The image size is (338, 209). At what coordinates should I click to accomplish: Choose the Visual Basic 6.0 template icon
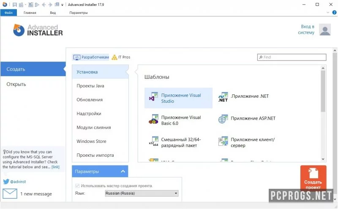point(153,119)
